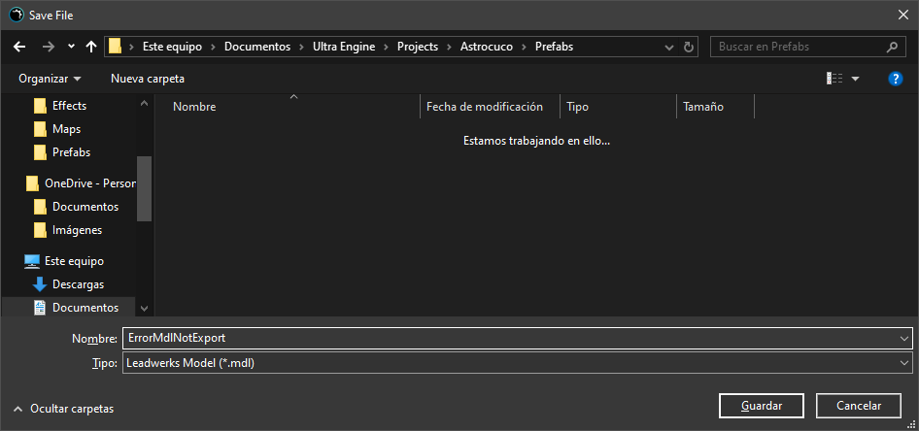Select 'Documentos' in the breadcrumb path
This screenshot has height=431, width=919.
(257, 47)
